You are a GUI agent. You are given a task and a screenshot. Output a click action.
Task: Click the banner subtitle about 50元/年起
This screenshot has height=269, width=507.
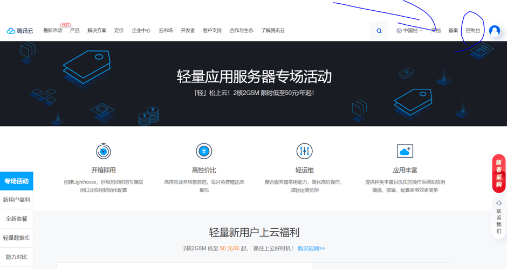(x=254, y=93)
